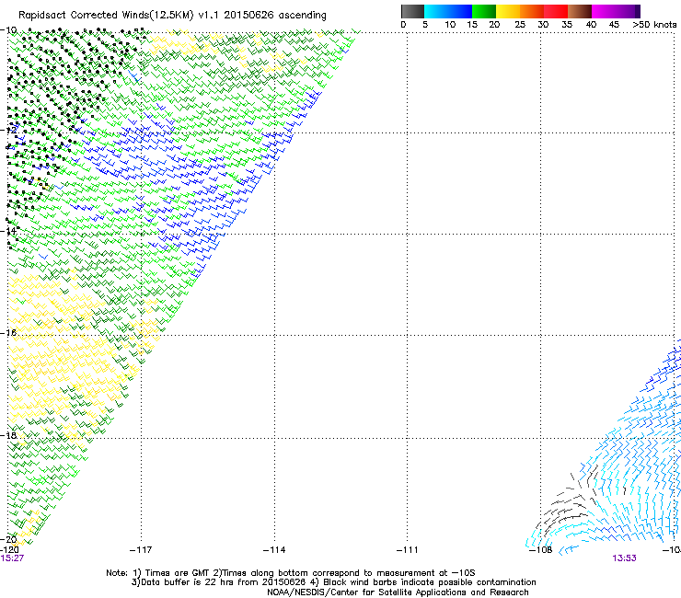
Task: Pick the dark purple 45-50 knots color
Action: pos(628,11)
